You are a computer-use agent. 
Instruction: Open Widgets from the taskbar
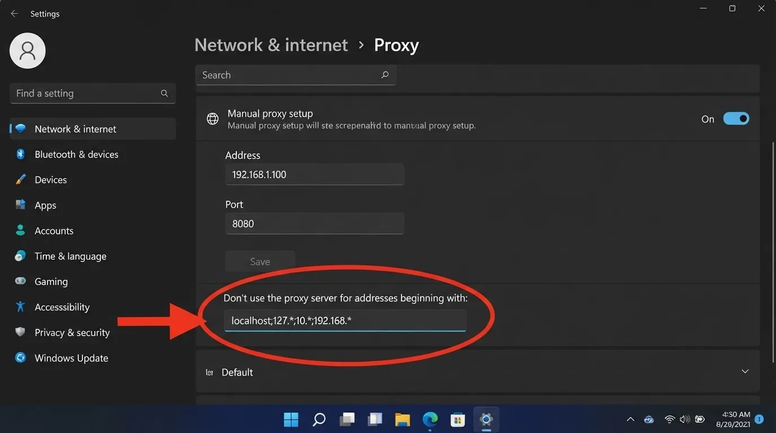coord(375,419)
